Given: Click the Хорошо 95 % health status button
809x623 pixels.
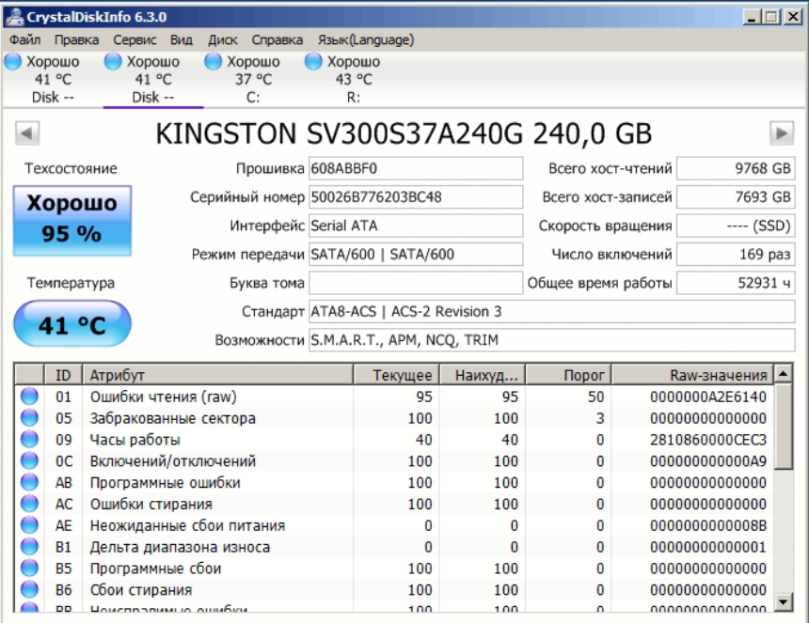Looking at the screenshot, I should pos(71,219).
